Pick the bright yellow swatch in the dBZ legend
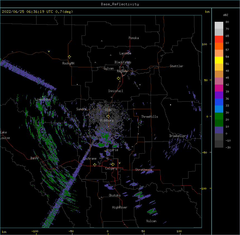Screen dimensions: 240x235 [219, 60]
